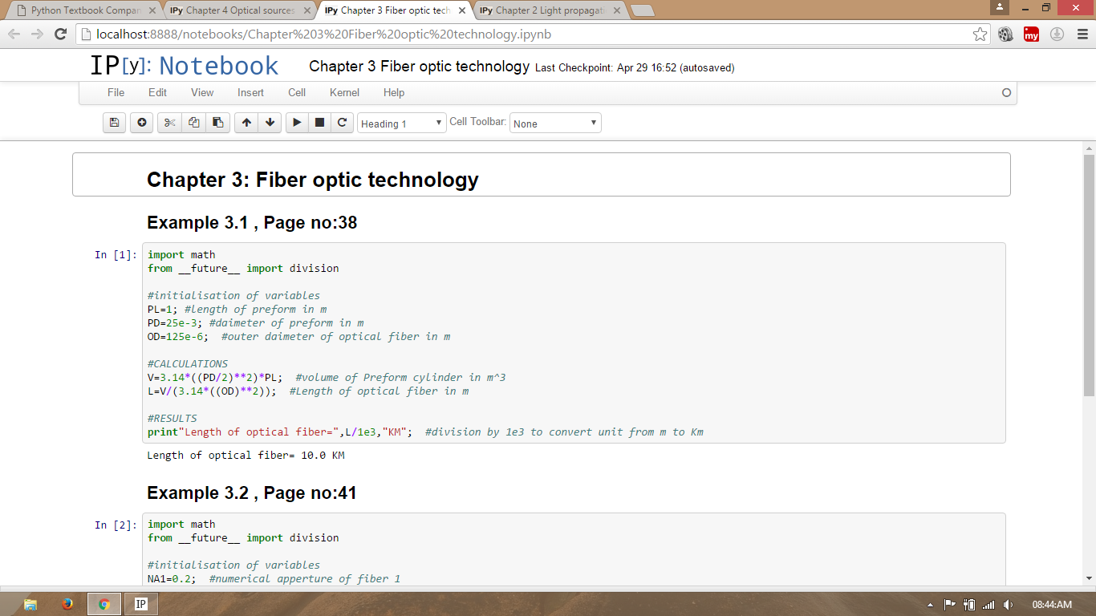Interrupt kernel with stop icon
This screenshot has height=616, width=1096.
tap(319, 123)
